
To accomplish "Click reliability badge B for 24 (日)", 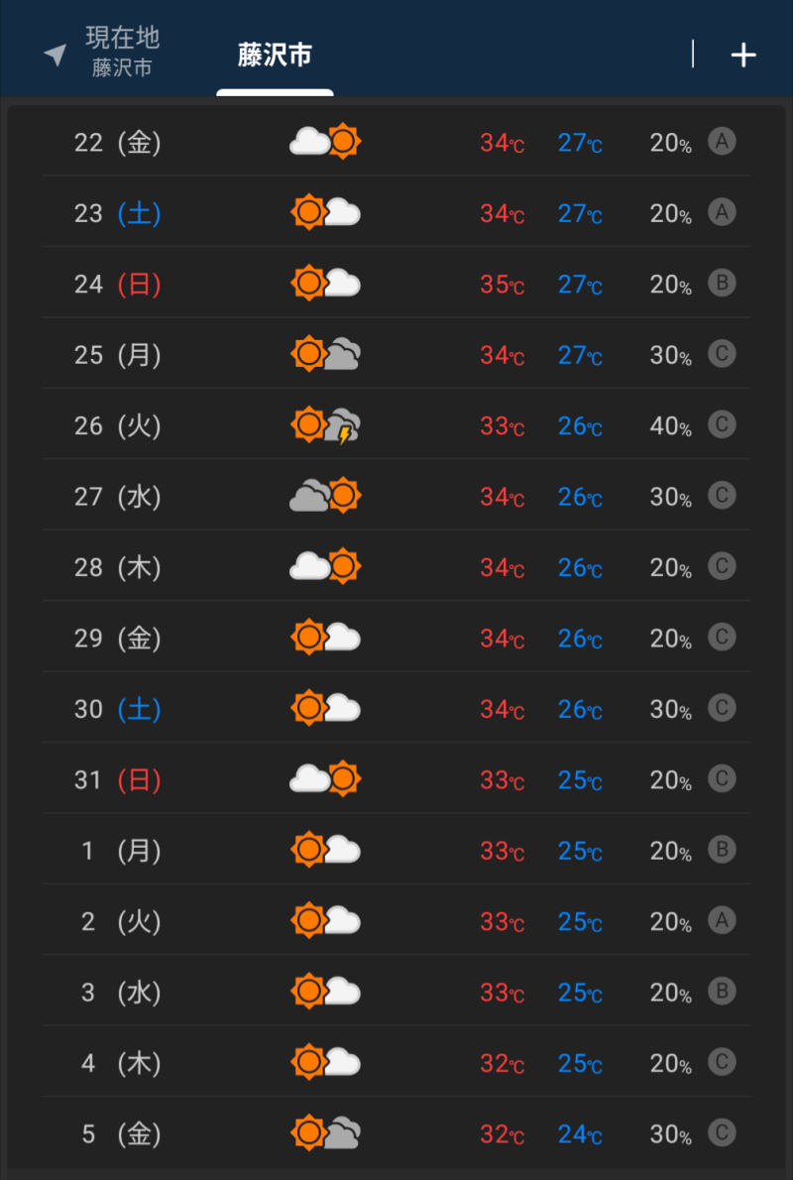I will tap(722, 284).
